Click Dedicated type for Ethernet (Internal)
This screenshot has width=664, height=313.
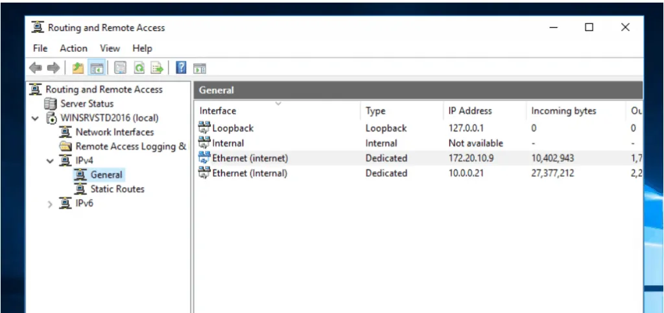[386, 173]
